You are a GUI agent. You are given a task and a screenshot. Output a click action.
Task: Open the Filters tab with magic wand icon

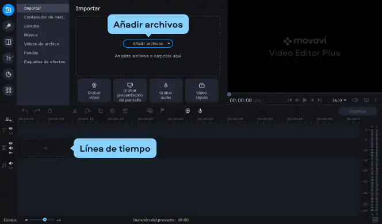pos(8,26)
